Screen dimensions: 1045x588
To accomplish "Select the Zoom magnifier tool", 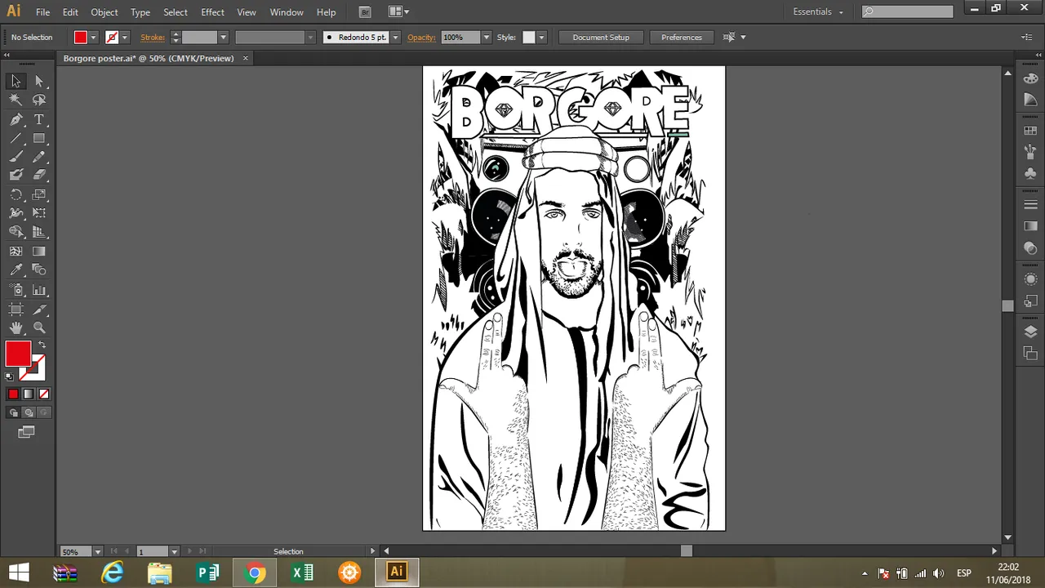I will coord(39,328).
